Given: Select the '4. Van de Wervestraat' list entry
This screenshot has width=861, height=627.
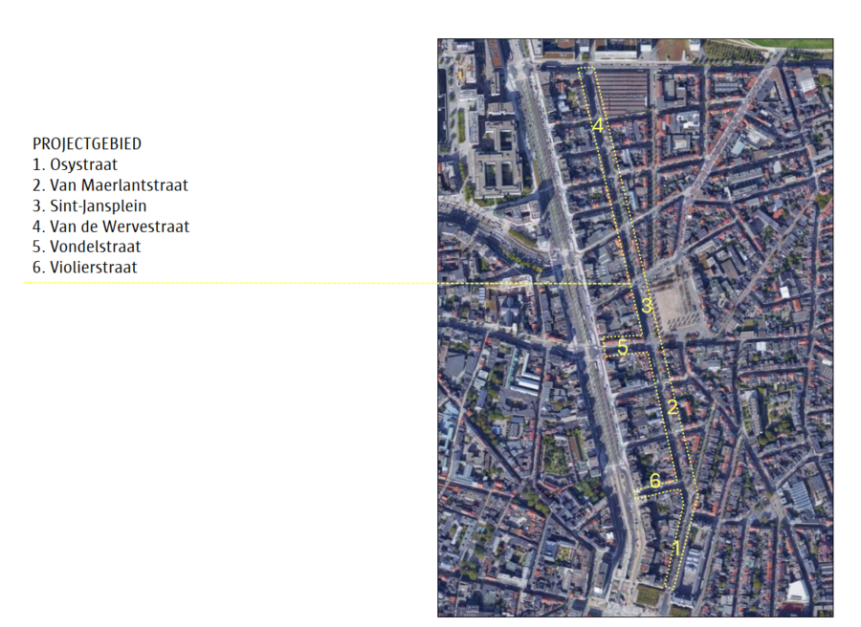Looking at the screenshot, I should point(110,227).
